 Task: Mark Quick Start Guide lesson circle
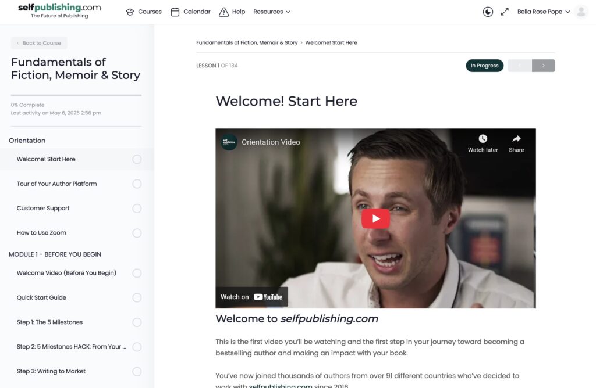pyautogui.click(x=137, y=298)
